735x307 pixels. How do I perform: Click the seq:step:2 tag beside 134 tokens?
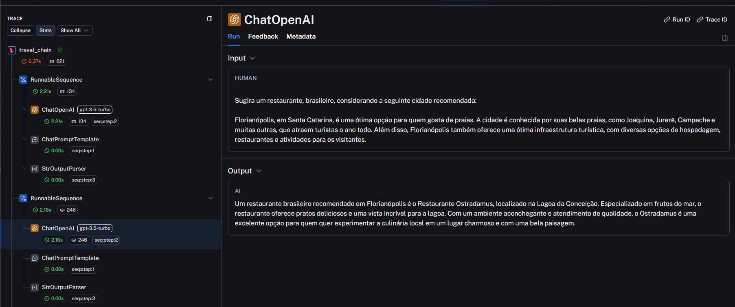click(105, 121)
